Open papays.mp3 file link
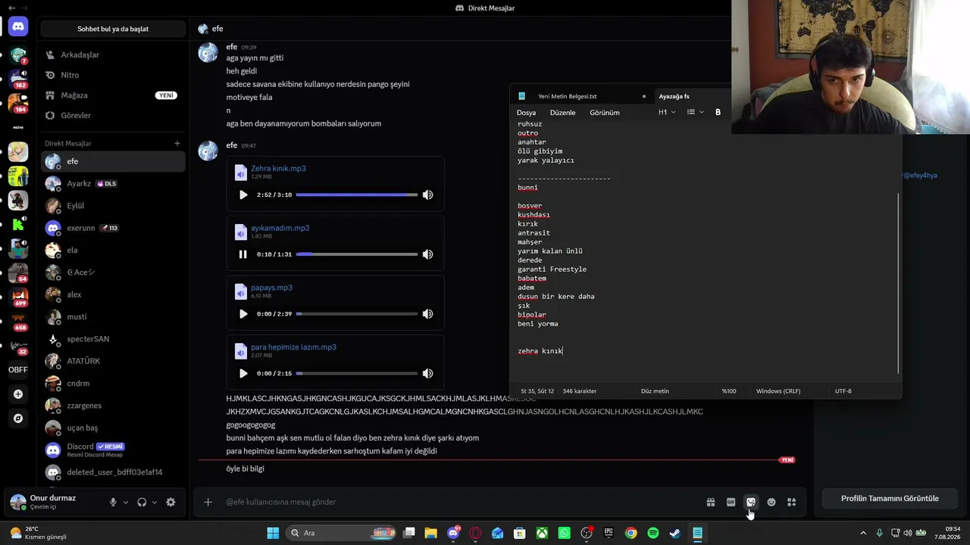970x545 pixels. click(x=271, y=288)
